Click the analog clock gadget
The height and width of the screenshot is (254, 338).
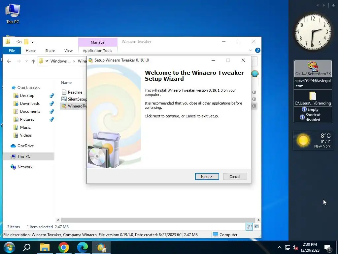click(313, 32)
